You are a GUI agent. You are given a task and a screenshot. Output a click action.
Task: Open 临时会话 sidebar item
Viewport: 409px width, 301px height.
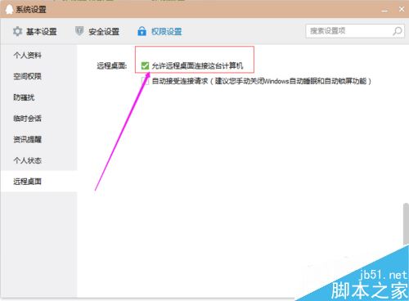click(x=38, y=119)
